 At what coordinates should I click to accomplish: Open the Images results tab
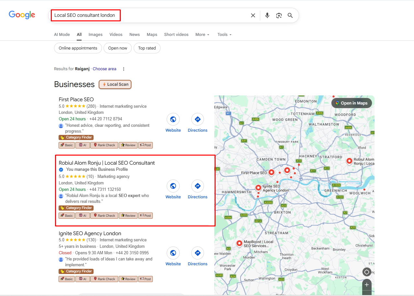point(95,34)
